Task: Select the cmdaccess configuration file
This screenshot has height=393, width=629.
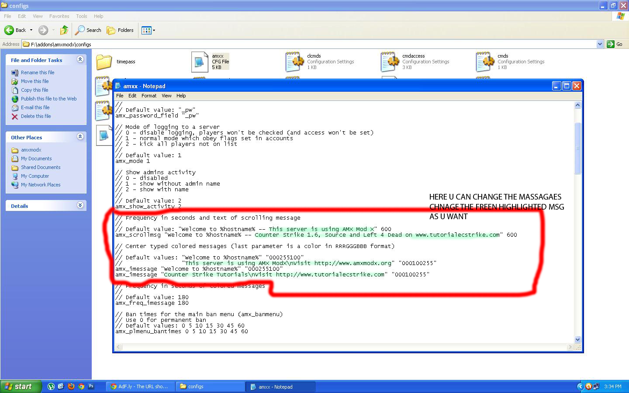Action: [415, 62]
